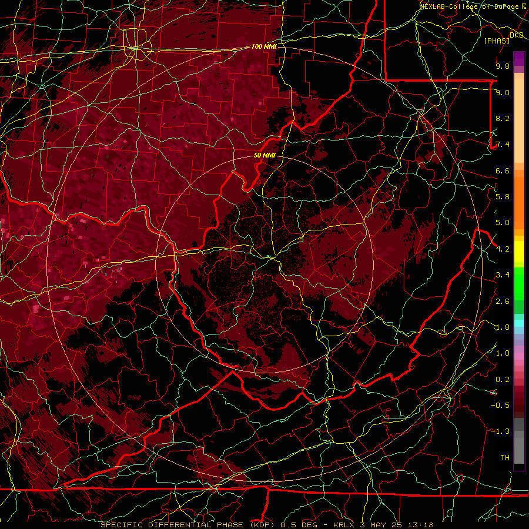529x529 pixels.
Task: Click the -1.3 scale label
Action: coord(500,431)
